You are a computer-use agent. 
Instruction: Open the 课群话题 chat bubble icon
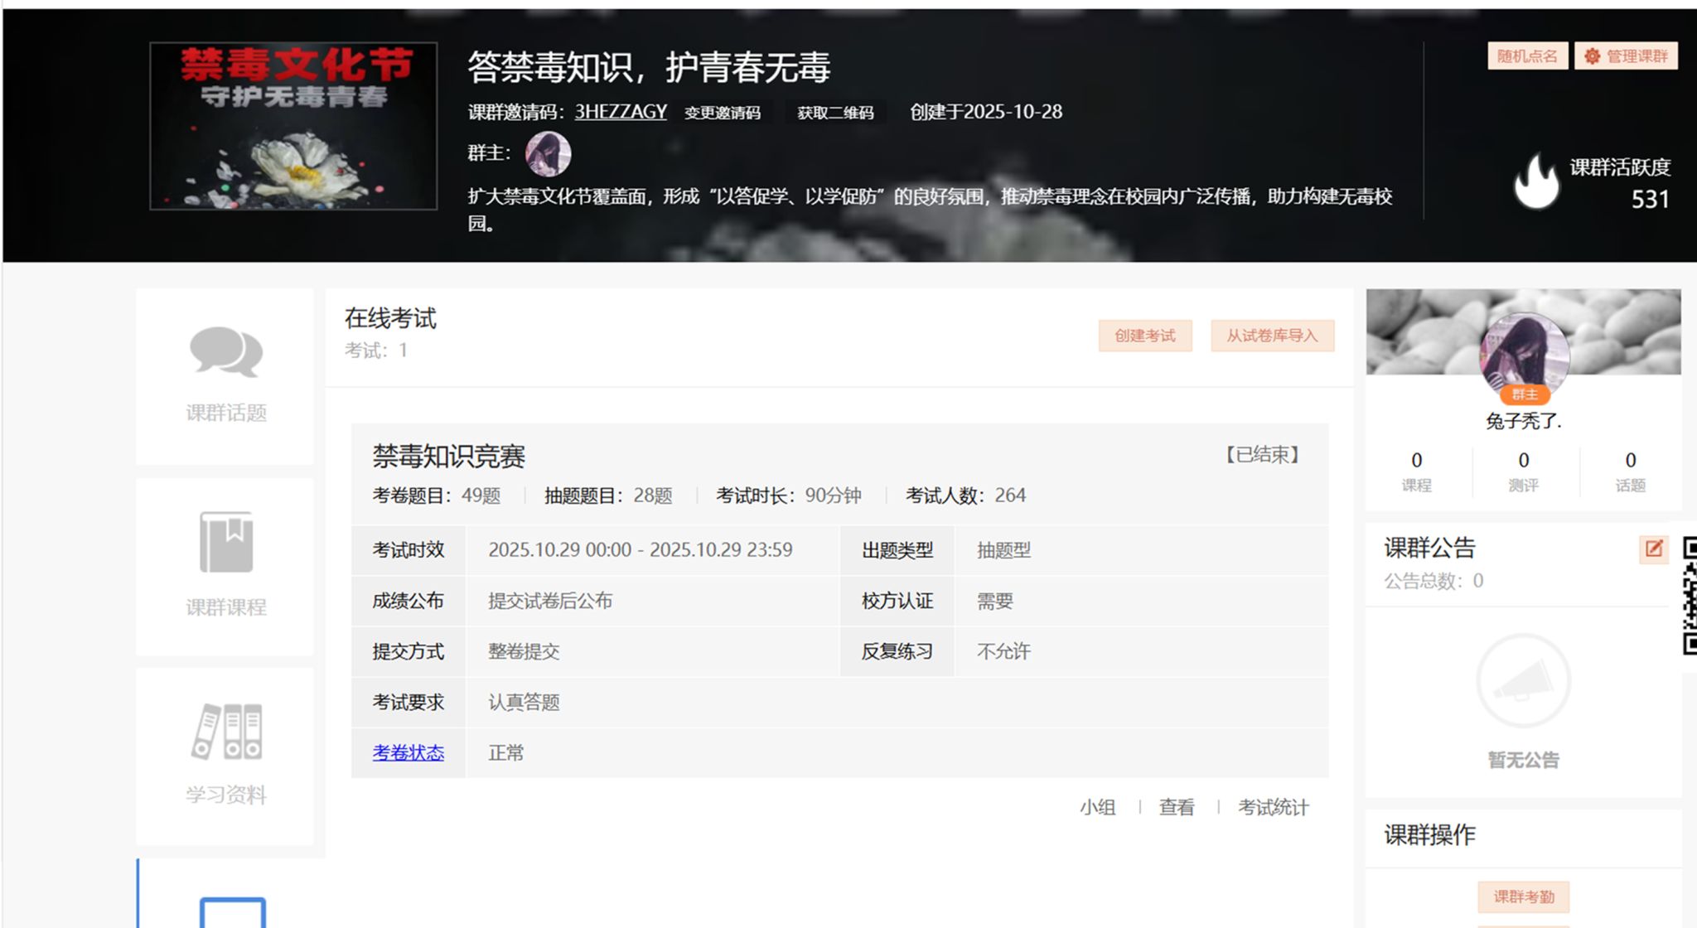225,352
